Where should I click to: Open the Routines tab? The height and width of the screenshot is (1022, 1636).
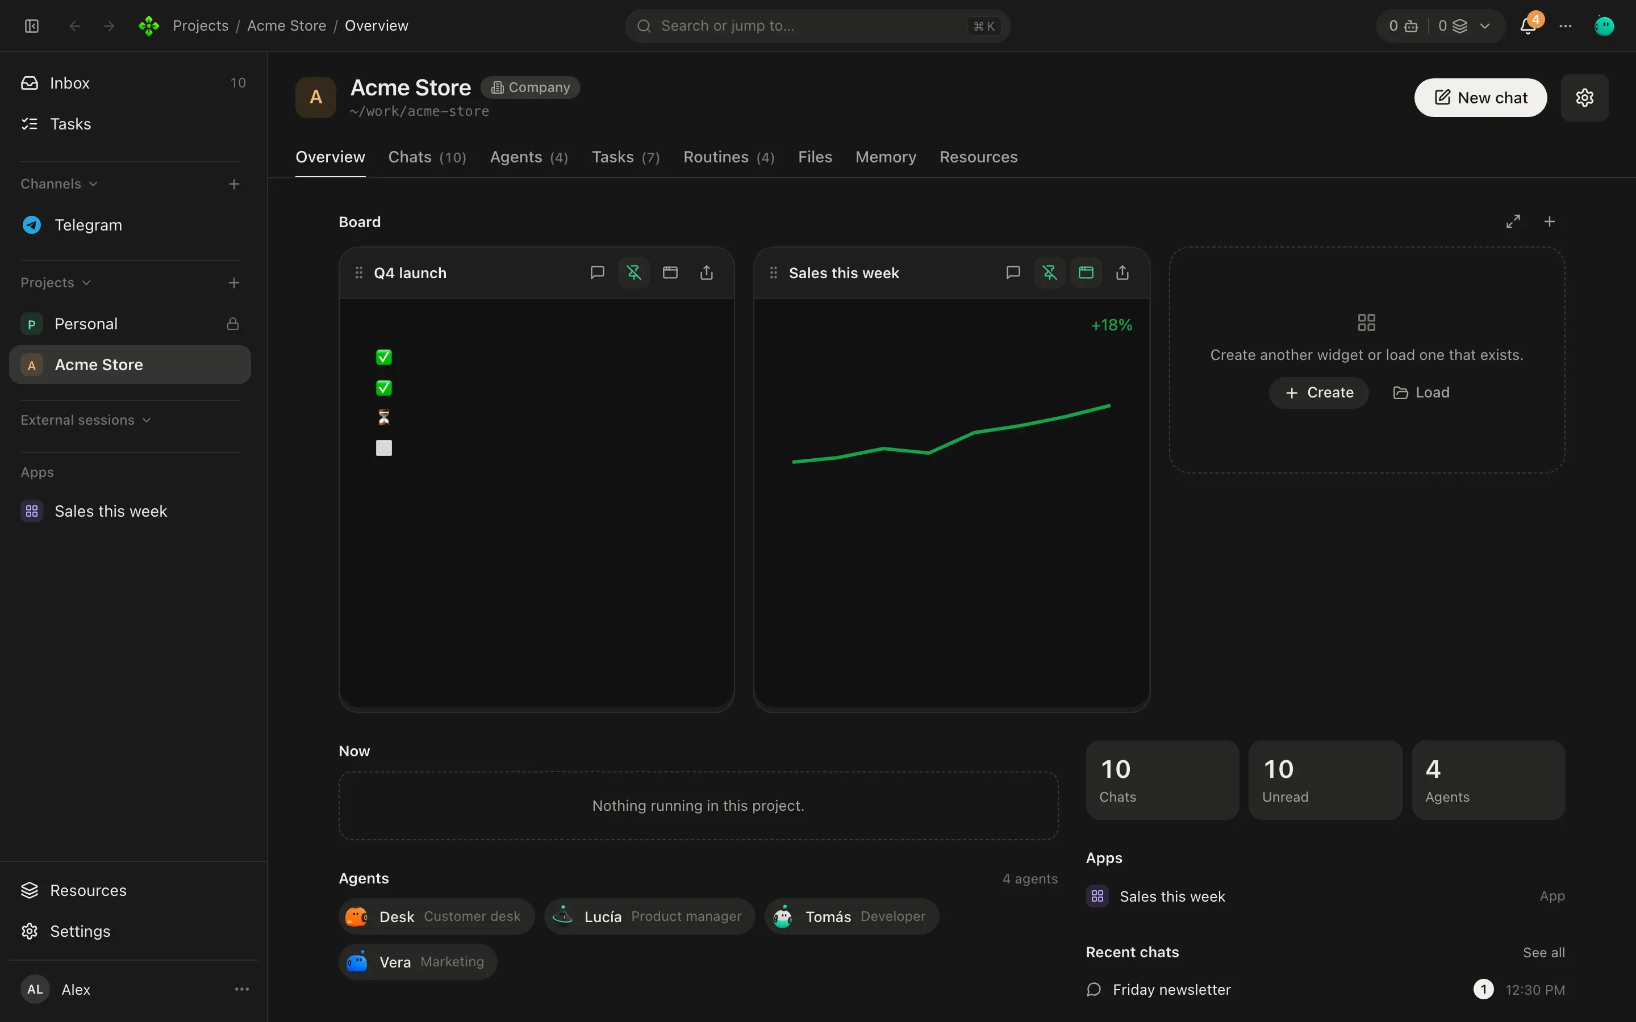[x=729, y=157]
